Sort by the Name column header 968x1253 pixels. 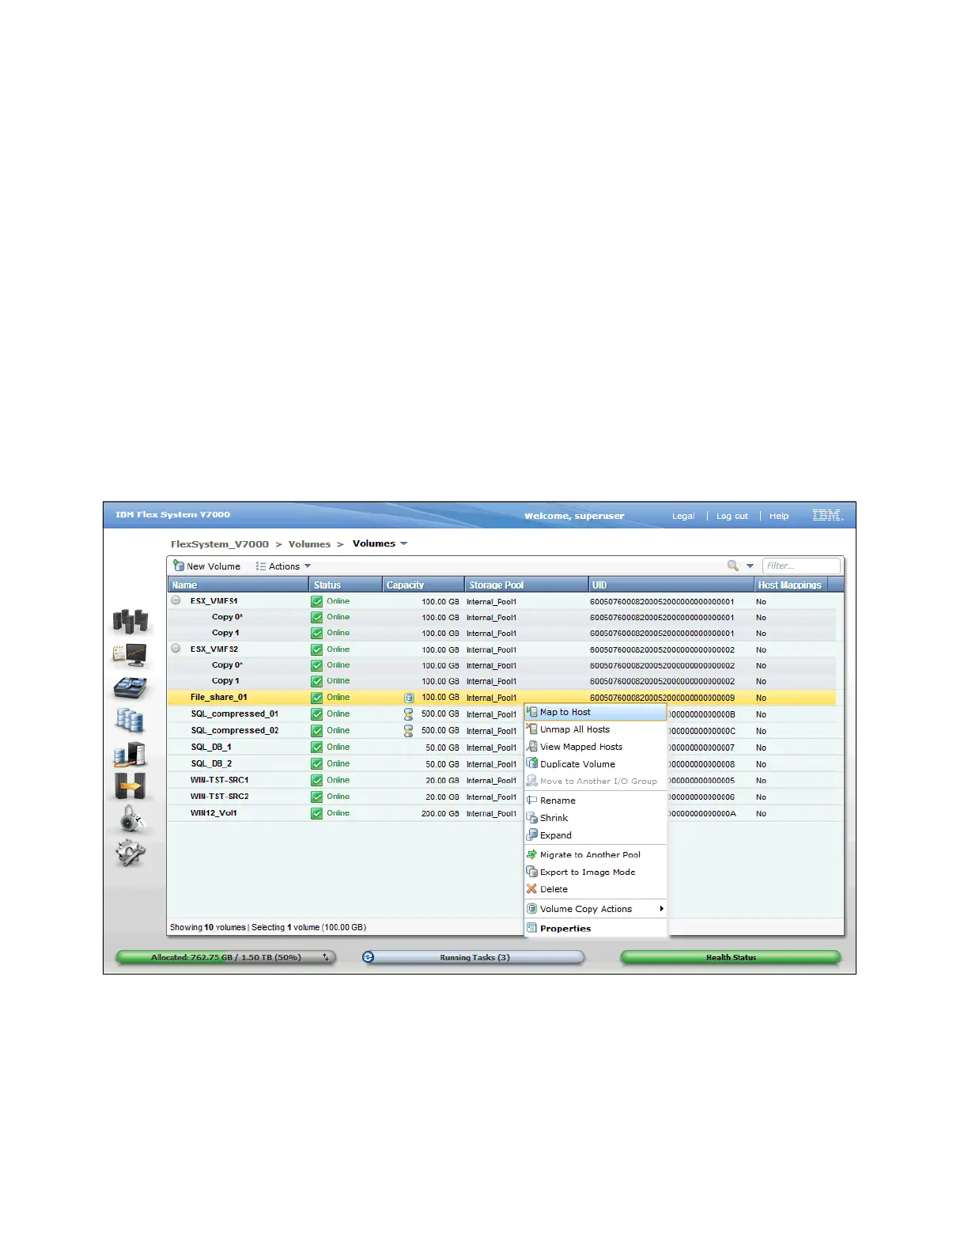click(238, 585)
